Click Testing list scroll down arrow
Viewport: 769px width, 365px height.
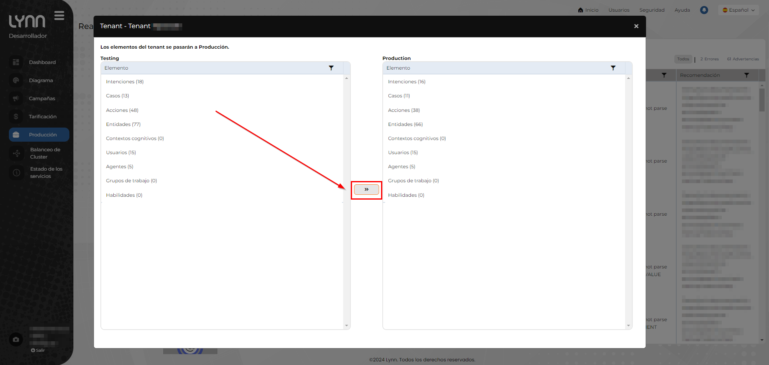pos(346,326)
